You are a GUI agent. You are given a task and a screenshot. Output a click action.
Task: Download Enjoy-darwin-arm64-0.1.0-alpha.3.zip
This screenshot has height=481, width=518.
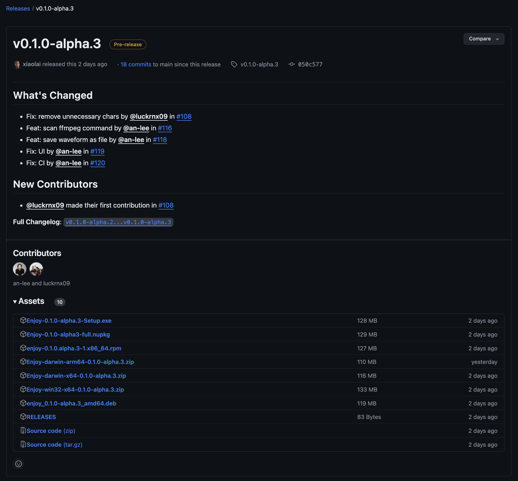[80, 362]
